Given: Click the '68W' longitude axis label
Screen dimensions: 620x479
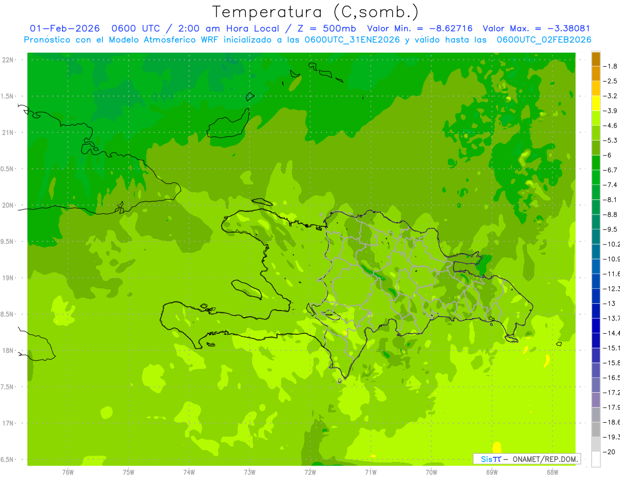Looking at the screenshot, I should 552,472.
